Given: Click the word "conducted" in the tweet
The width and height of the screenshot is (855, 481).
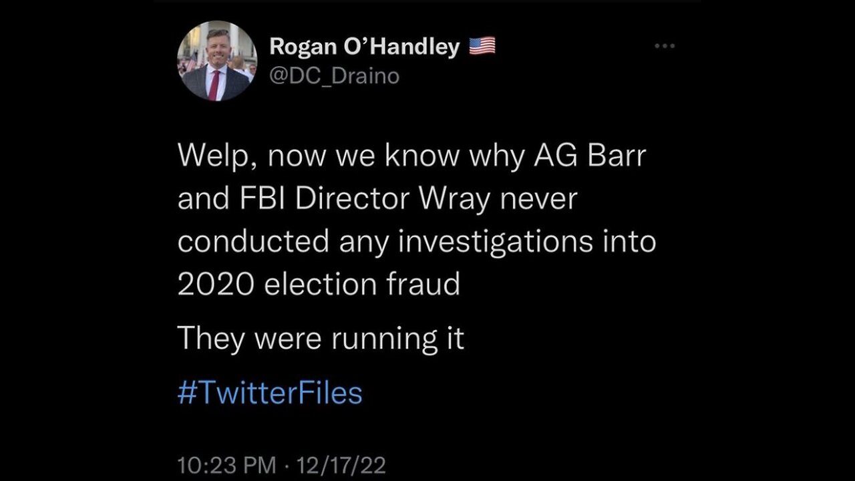Looking at the screenshot, I should pyautogui.click(x=253, y=241).
